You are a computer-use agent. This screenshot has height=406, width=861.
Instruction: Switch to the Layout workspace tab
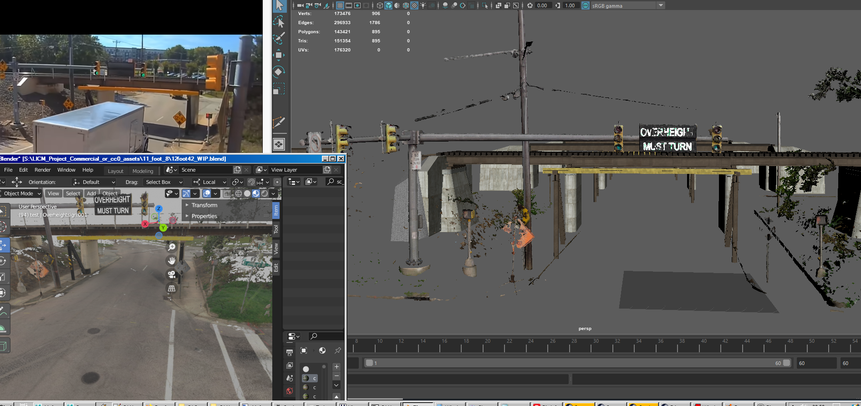(x=115, y=171)
